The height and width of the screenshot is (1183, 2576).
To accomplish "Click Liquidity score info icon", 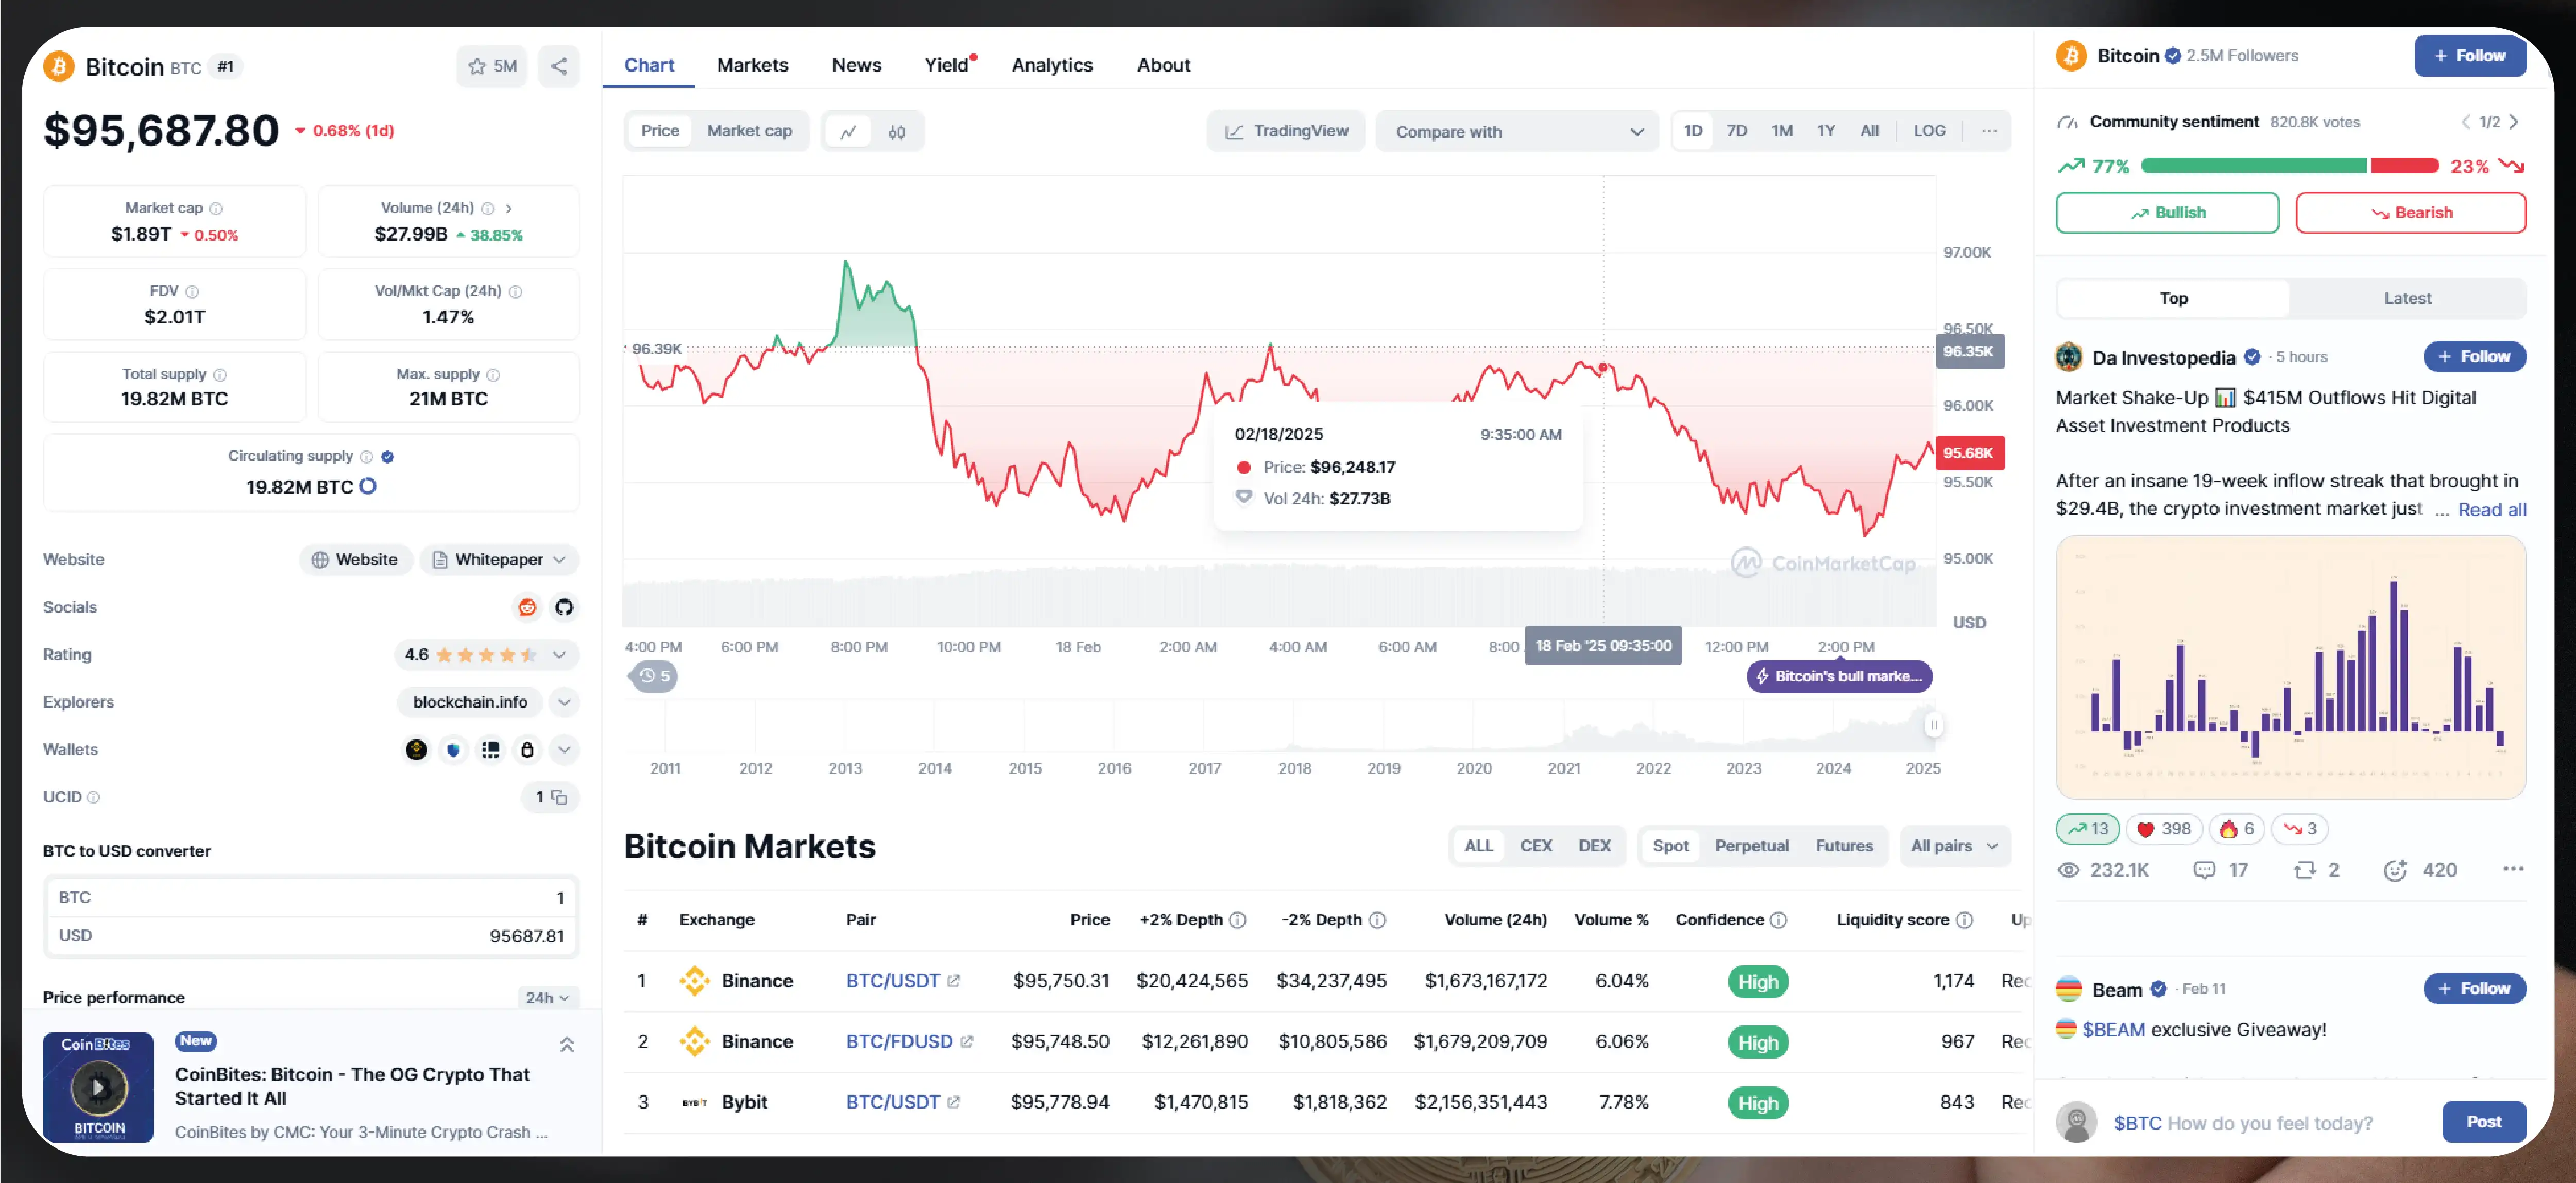I will 1964,920.
